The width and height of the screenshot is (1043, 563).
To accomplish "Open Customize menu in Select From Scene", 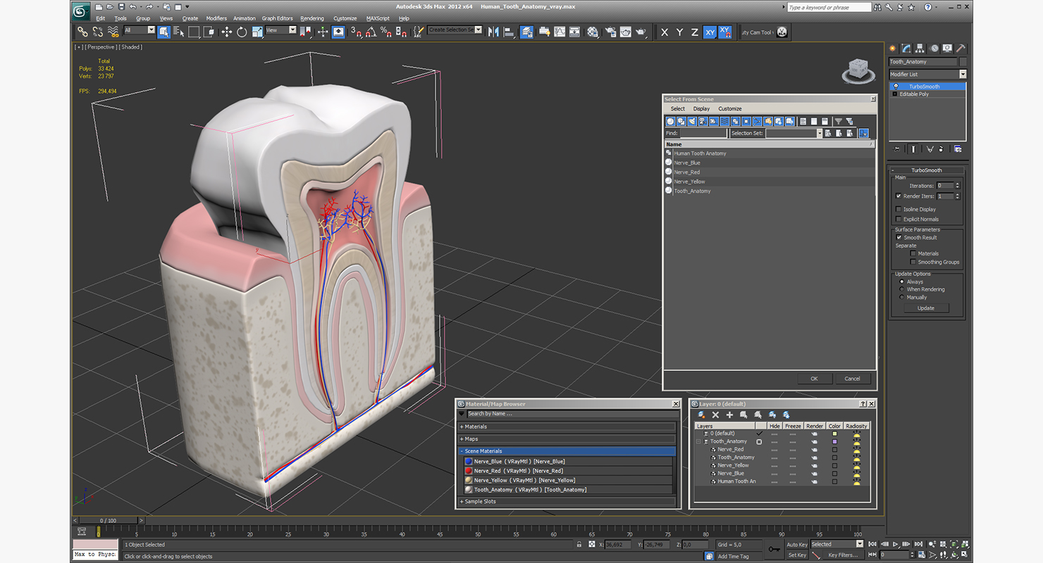I will point(730,109).
